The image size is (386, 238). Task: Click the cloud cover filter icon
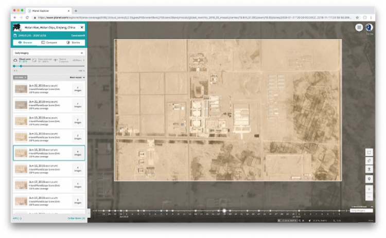pyautogui.click(x=15, y=60)
